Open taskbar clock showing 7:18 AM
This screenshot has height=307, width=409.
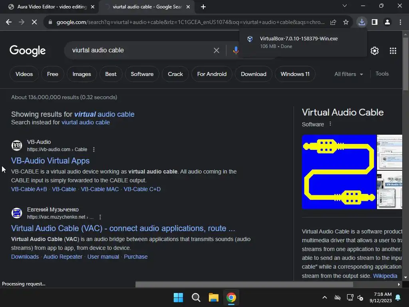[x=381, y=297]
